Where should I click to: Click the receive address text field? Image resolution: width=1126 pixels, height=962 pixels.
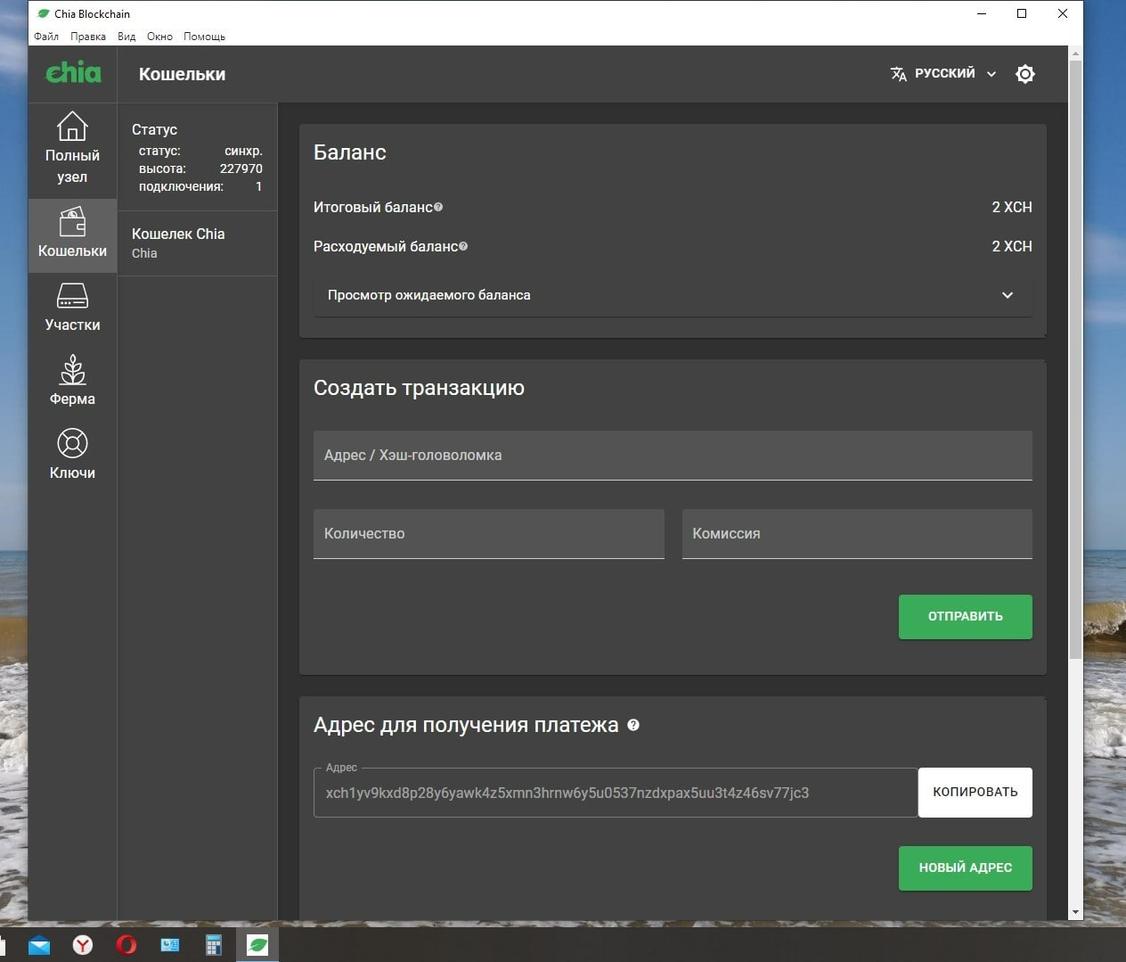(x=616, y=793)
